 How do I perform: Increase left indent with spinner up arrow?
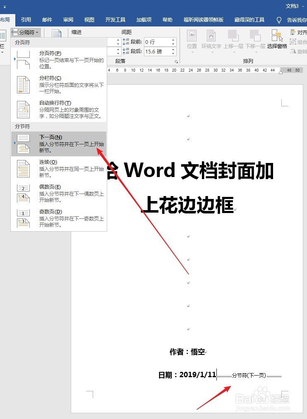tap(118, 40)
